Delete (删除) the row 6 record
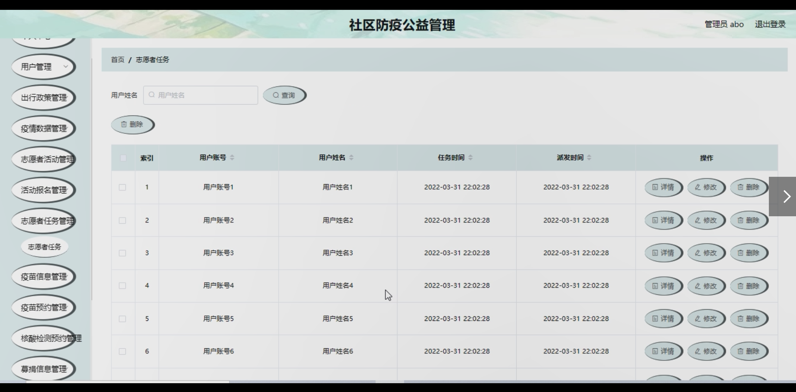 (x=748, y=351)
